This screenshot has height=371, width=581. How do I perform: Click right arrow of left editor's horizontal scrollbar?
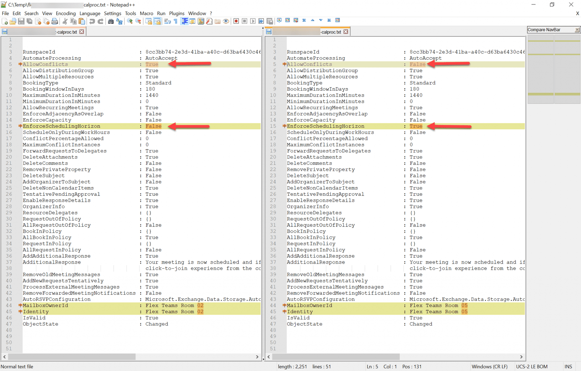click(x=257, y=357)
